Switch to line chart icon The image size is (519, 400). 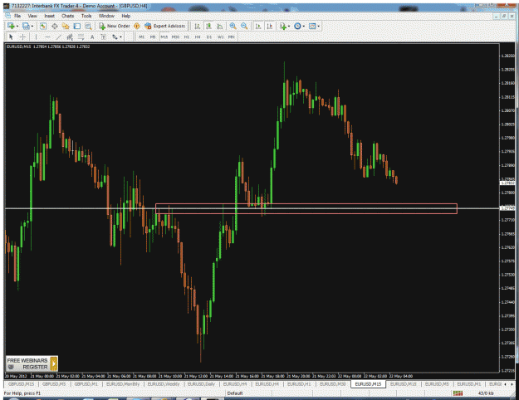(220, 26)
